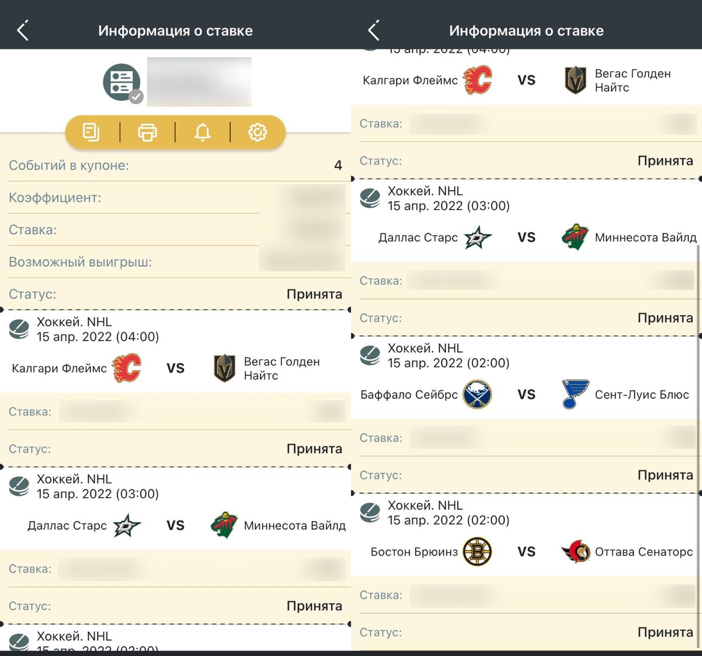Image resolution: width=702 pixels, height=656 pixels.
Task: Tap '15 апр. 2022 (04:00)' date in left panel
Action: click(98, 337)
